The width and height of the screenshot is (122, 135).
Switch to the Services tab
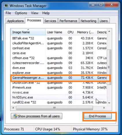(x=50, y=21)
